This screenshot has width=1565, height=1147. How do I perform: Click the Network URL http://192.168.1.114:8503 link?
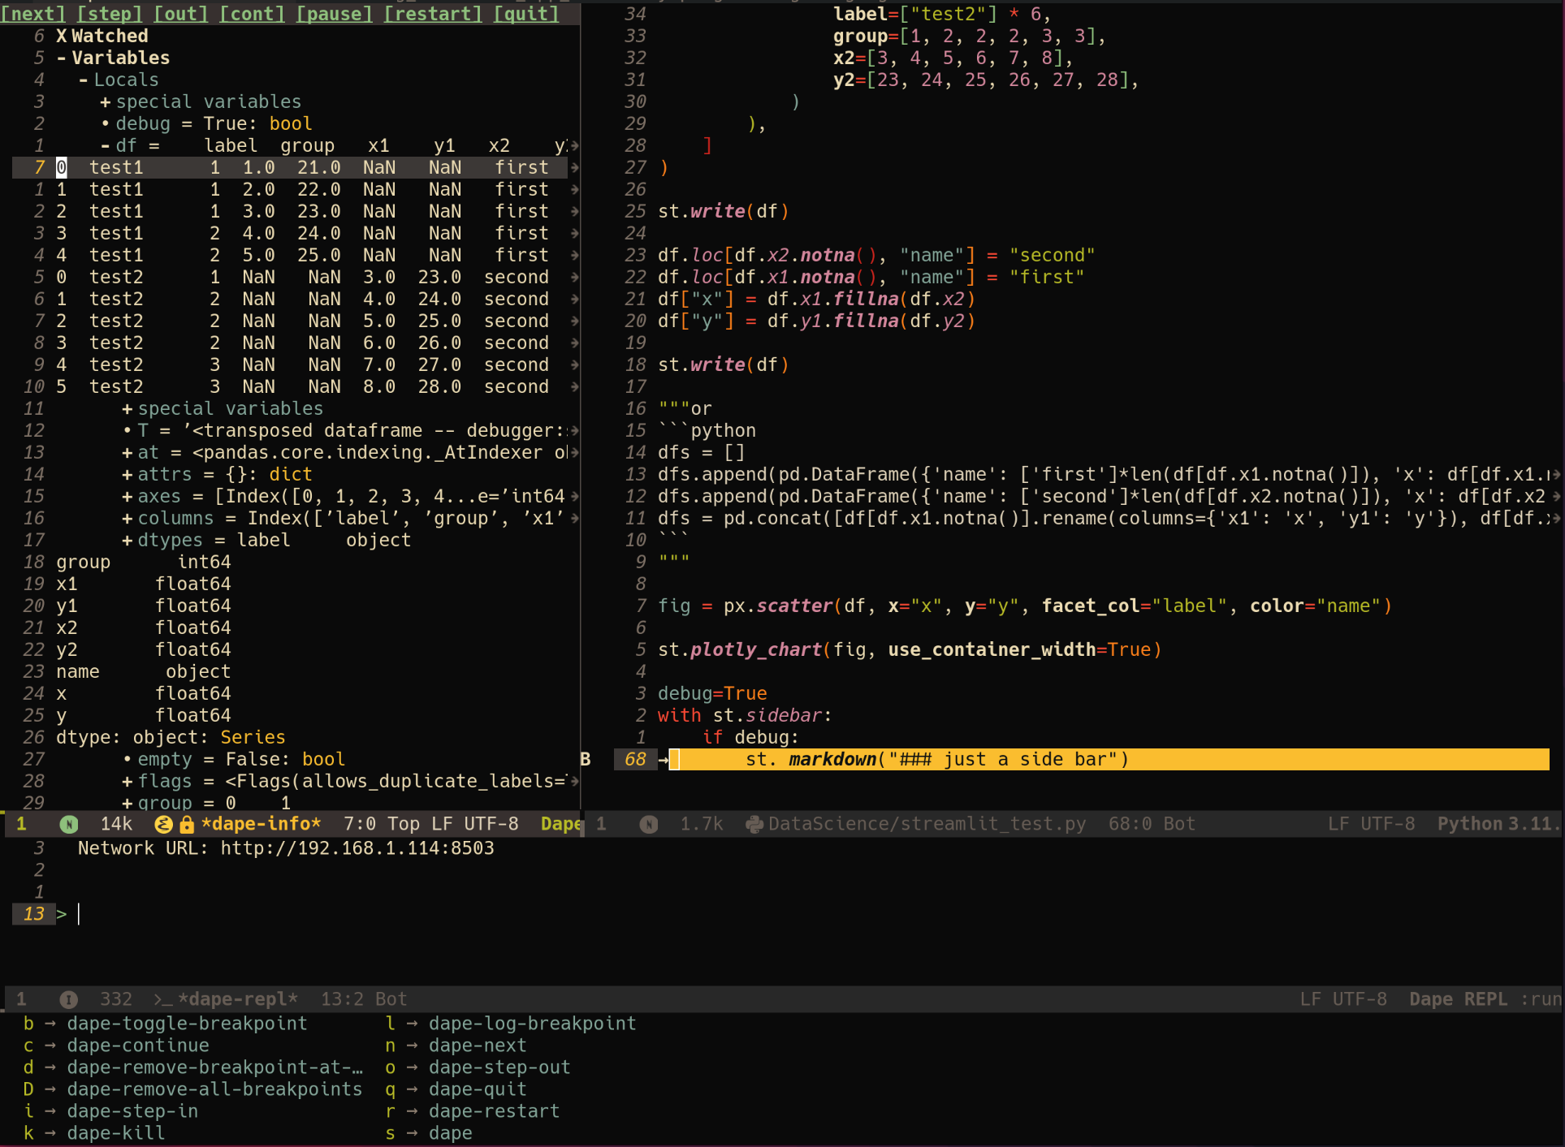(357, 848)
